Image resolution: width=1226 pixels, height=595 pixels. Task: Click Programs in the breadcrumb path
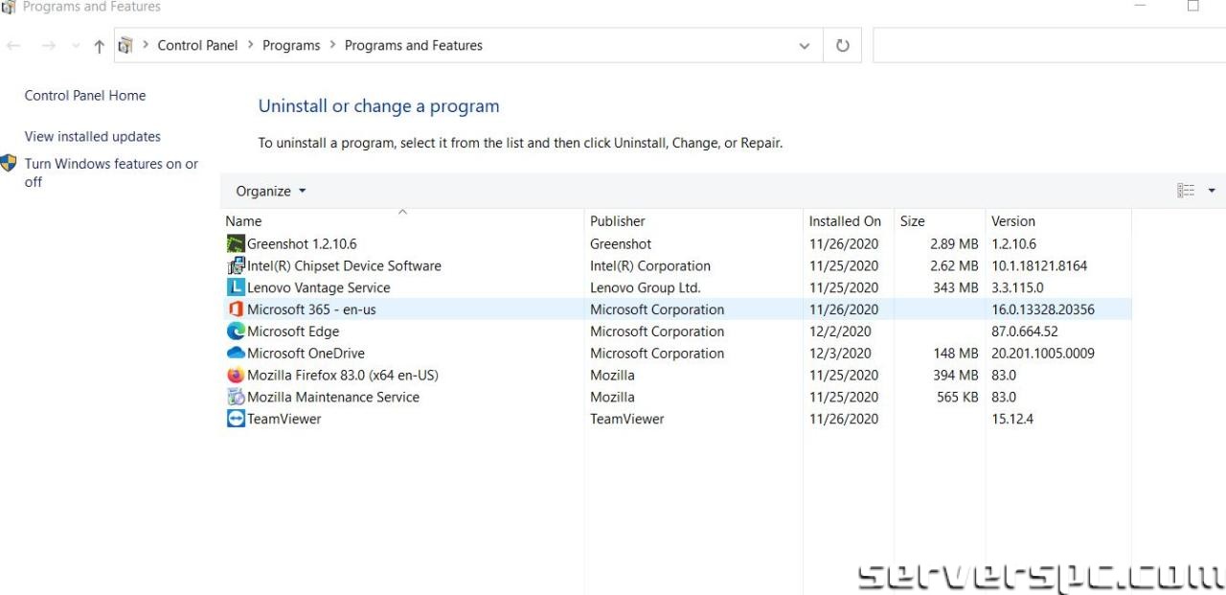click(x=291, y=45)
